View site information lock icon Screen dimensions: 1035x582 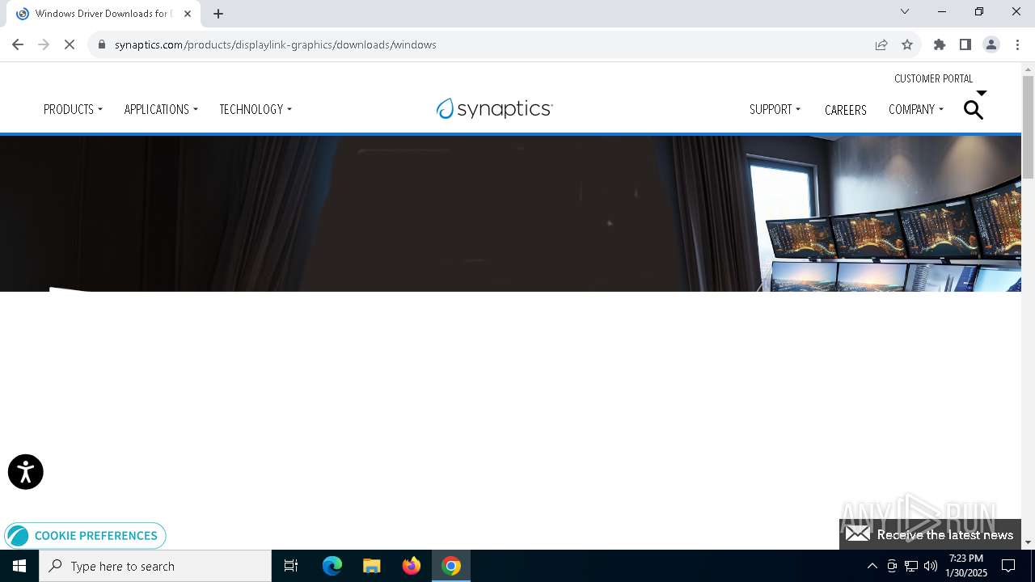pyautogui.click(x=102, y=44)
